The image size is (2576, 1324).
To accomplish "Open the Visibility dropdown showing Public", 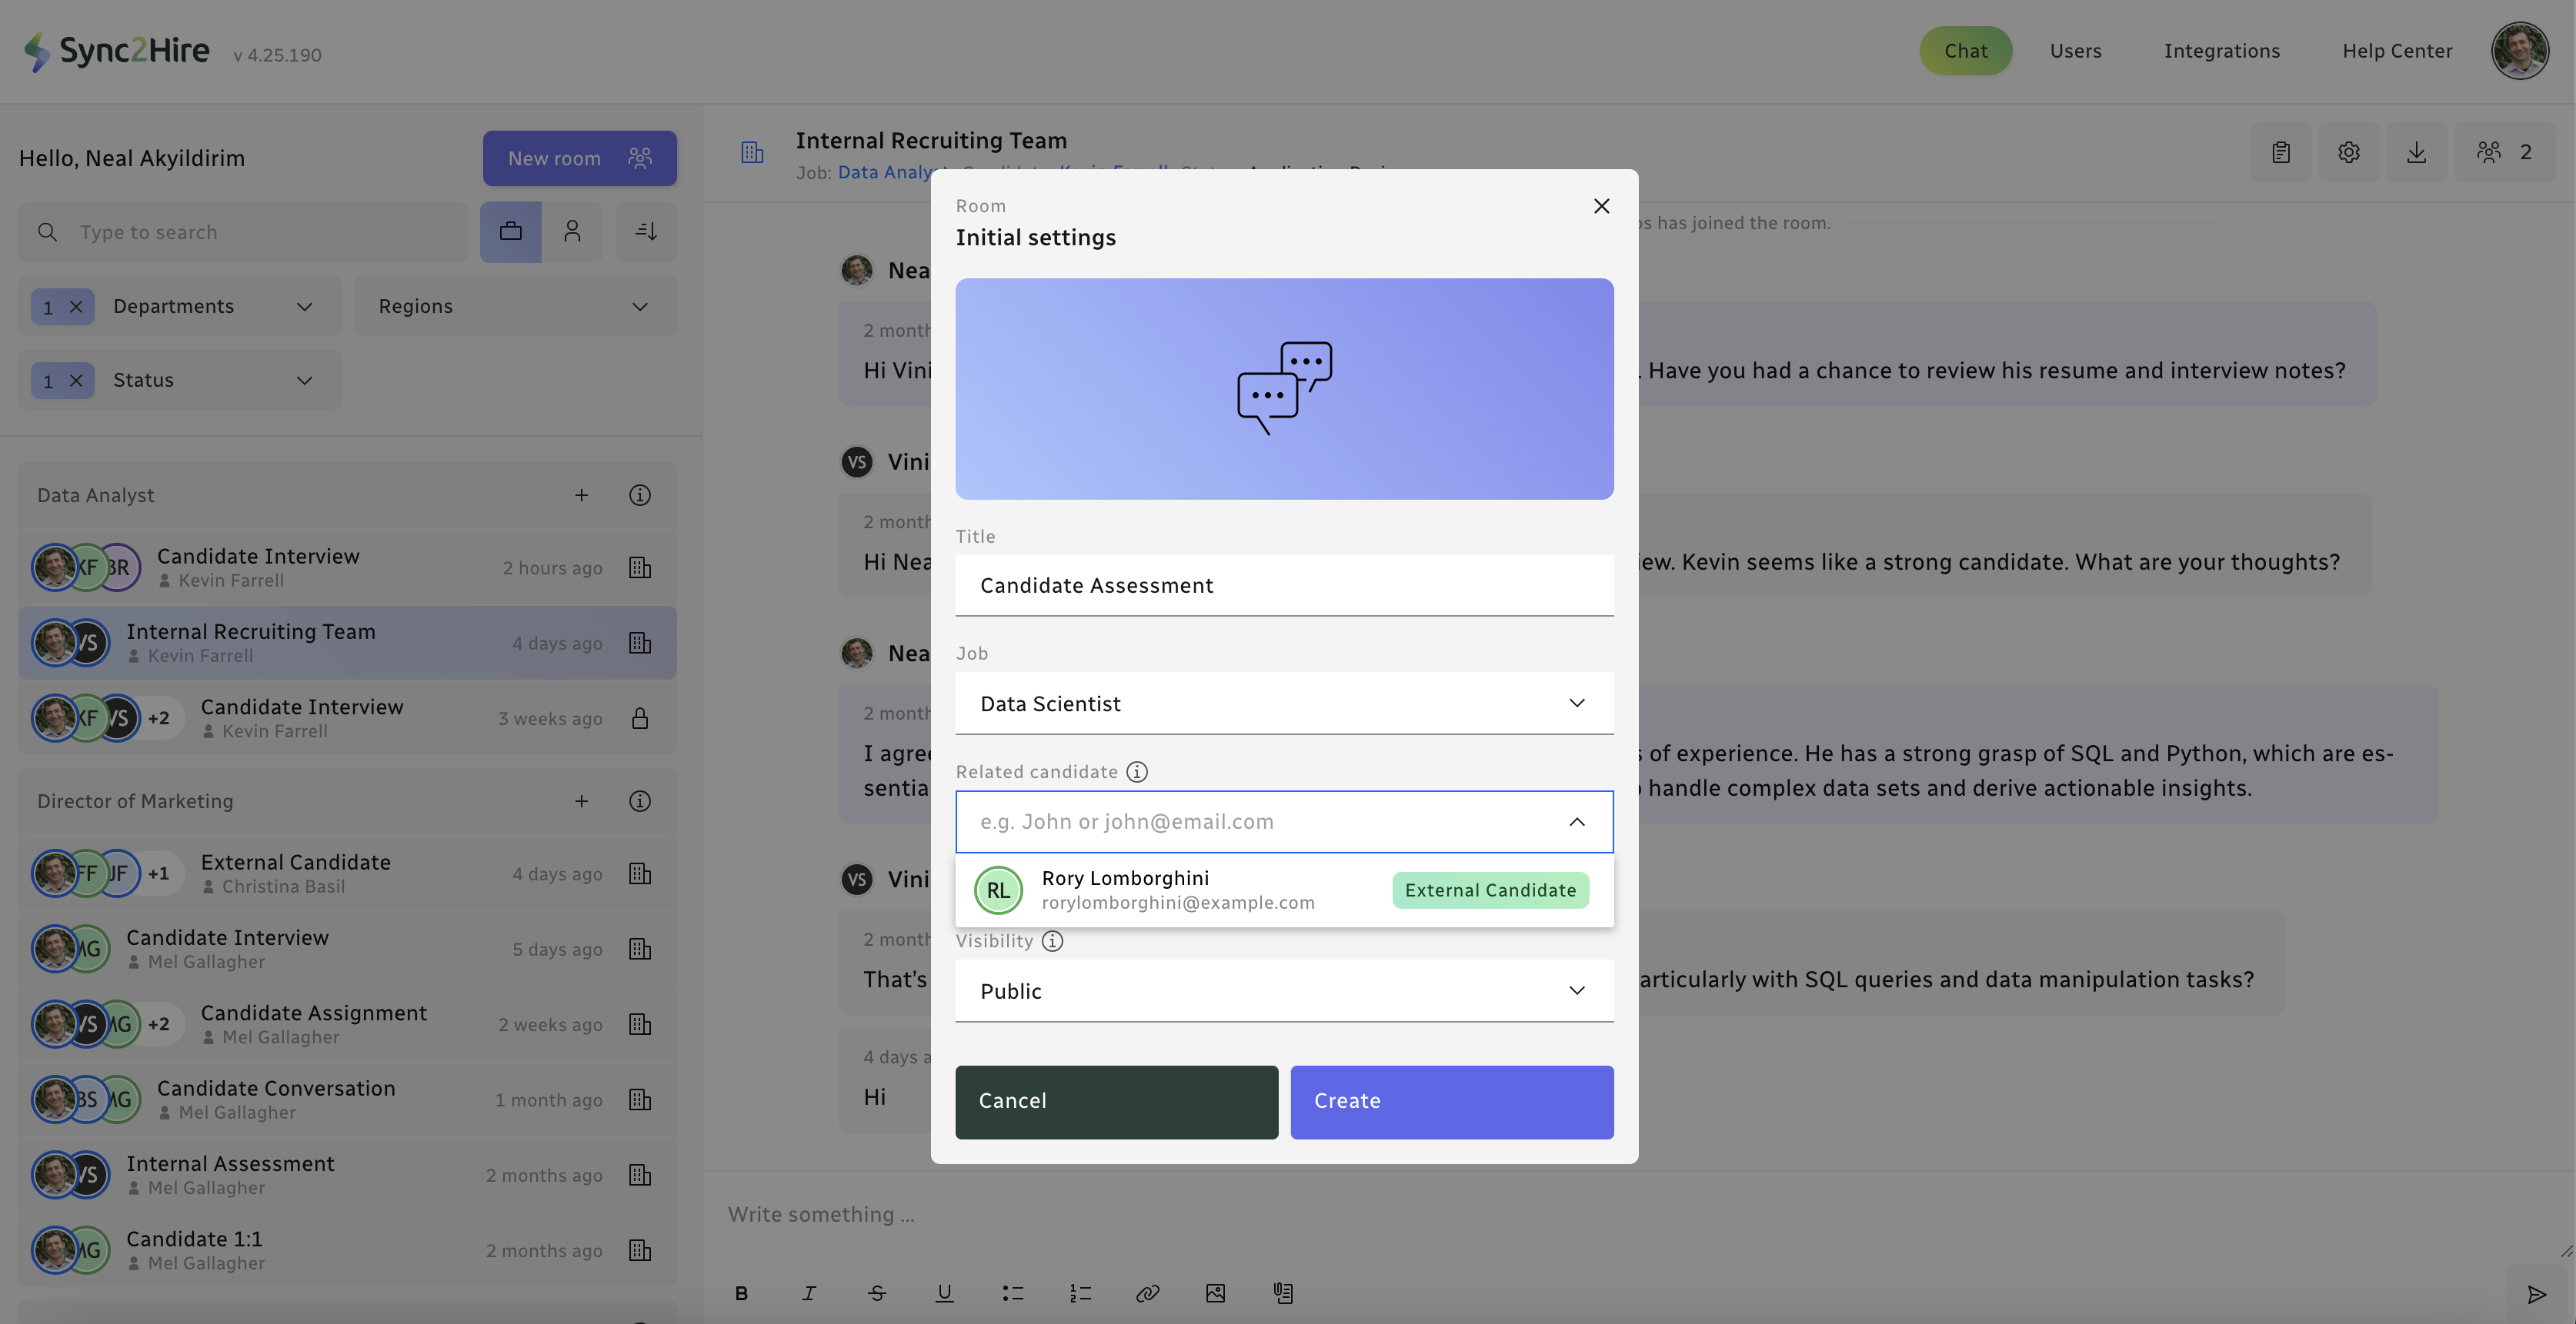I will 1283,990.
